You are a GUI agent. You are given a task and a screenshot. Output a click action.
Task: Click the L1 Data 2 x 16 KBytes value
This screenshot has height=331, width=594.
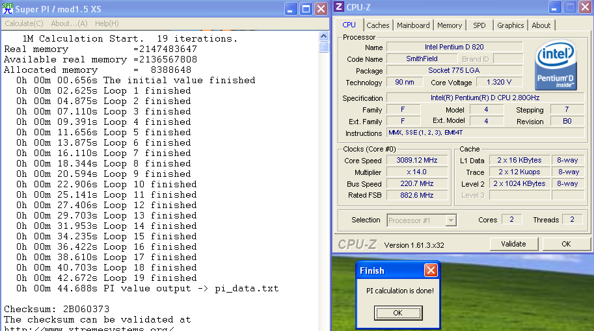519,160
